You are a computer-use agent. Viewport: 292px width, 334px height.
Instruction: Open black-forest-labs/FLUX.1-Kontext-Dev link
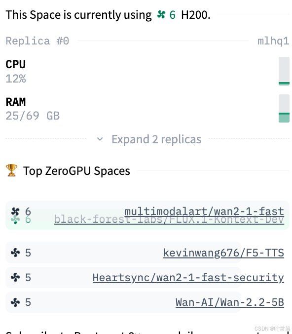click(x=169, y=219)
